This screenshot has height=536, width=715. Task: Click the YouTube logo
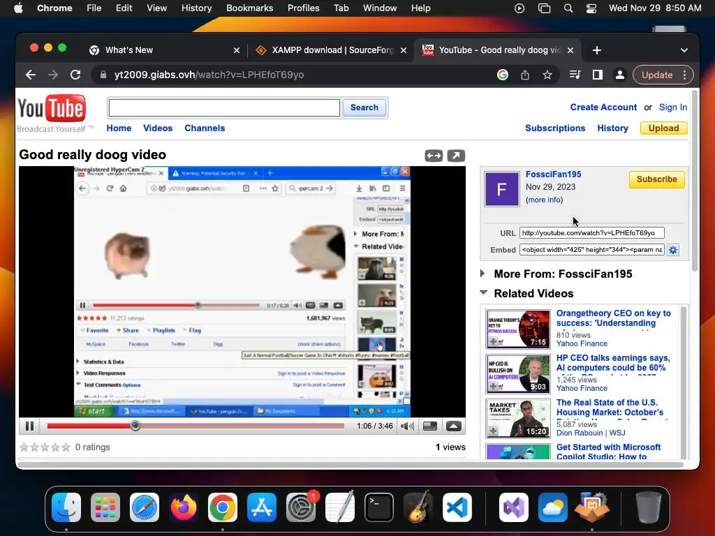tap(52, 108)
